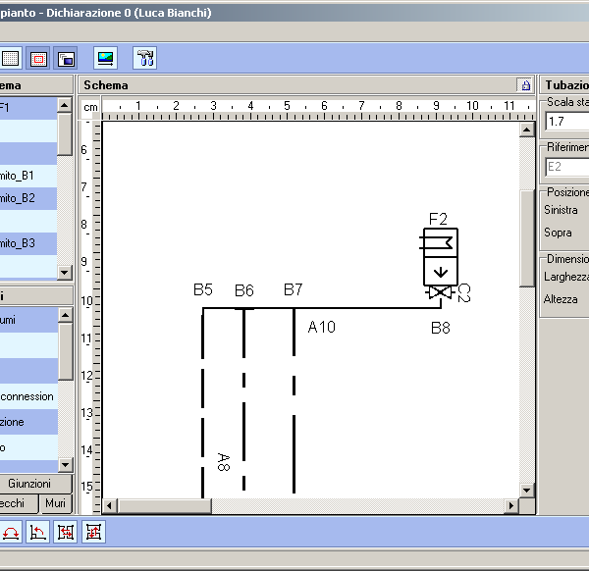Select the connession row in lower list
The height and width of the screenshot is (571, 589).
tap(28, 396)
